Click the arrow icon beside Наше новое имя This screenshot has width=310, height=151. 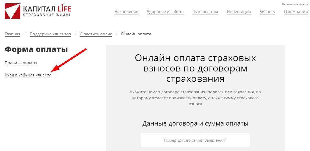[307, 4]
